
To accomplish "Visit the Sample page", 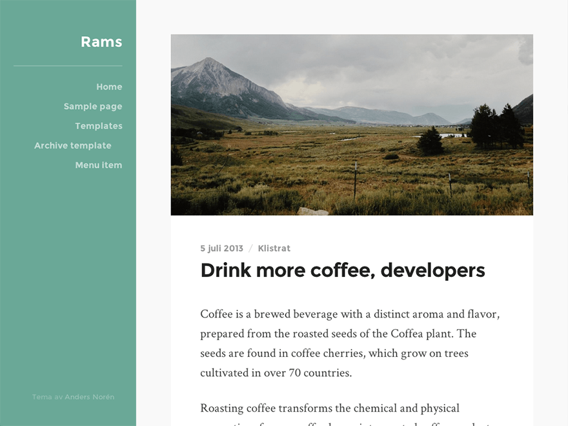I will pyautogui.click(x=92, y=106).
